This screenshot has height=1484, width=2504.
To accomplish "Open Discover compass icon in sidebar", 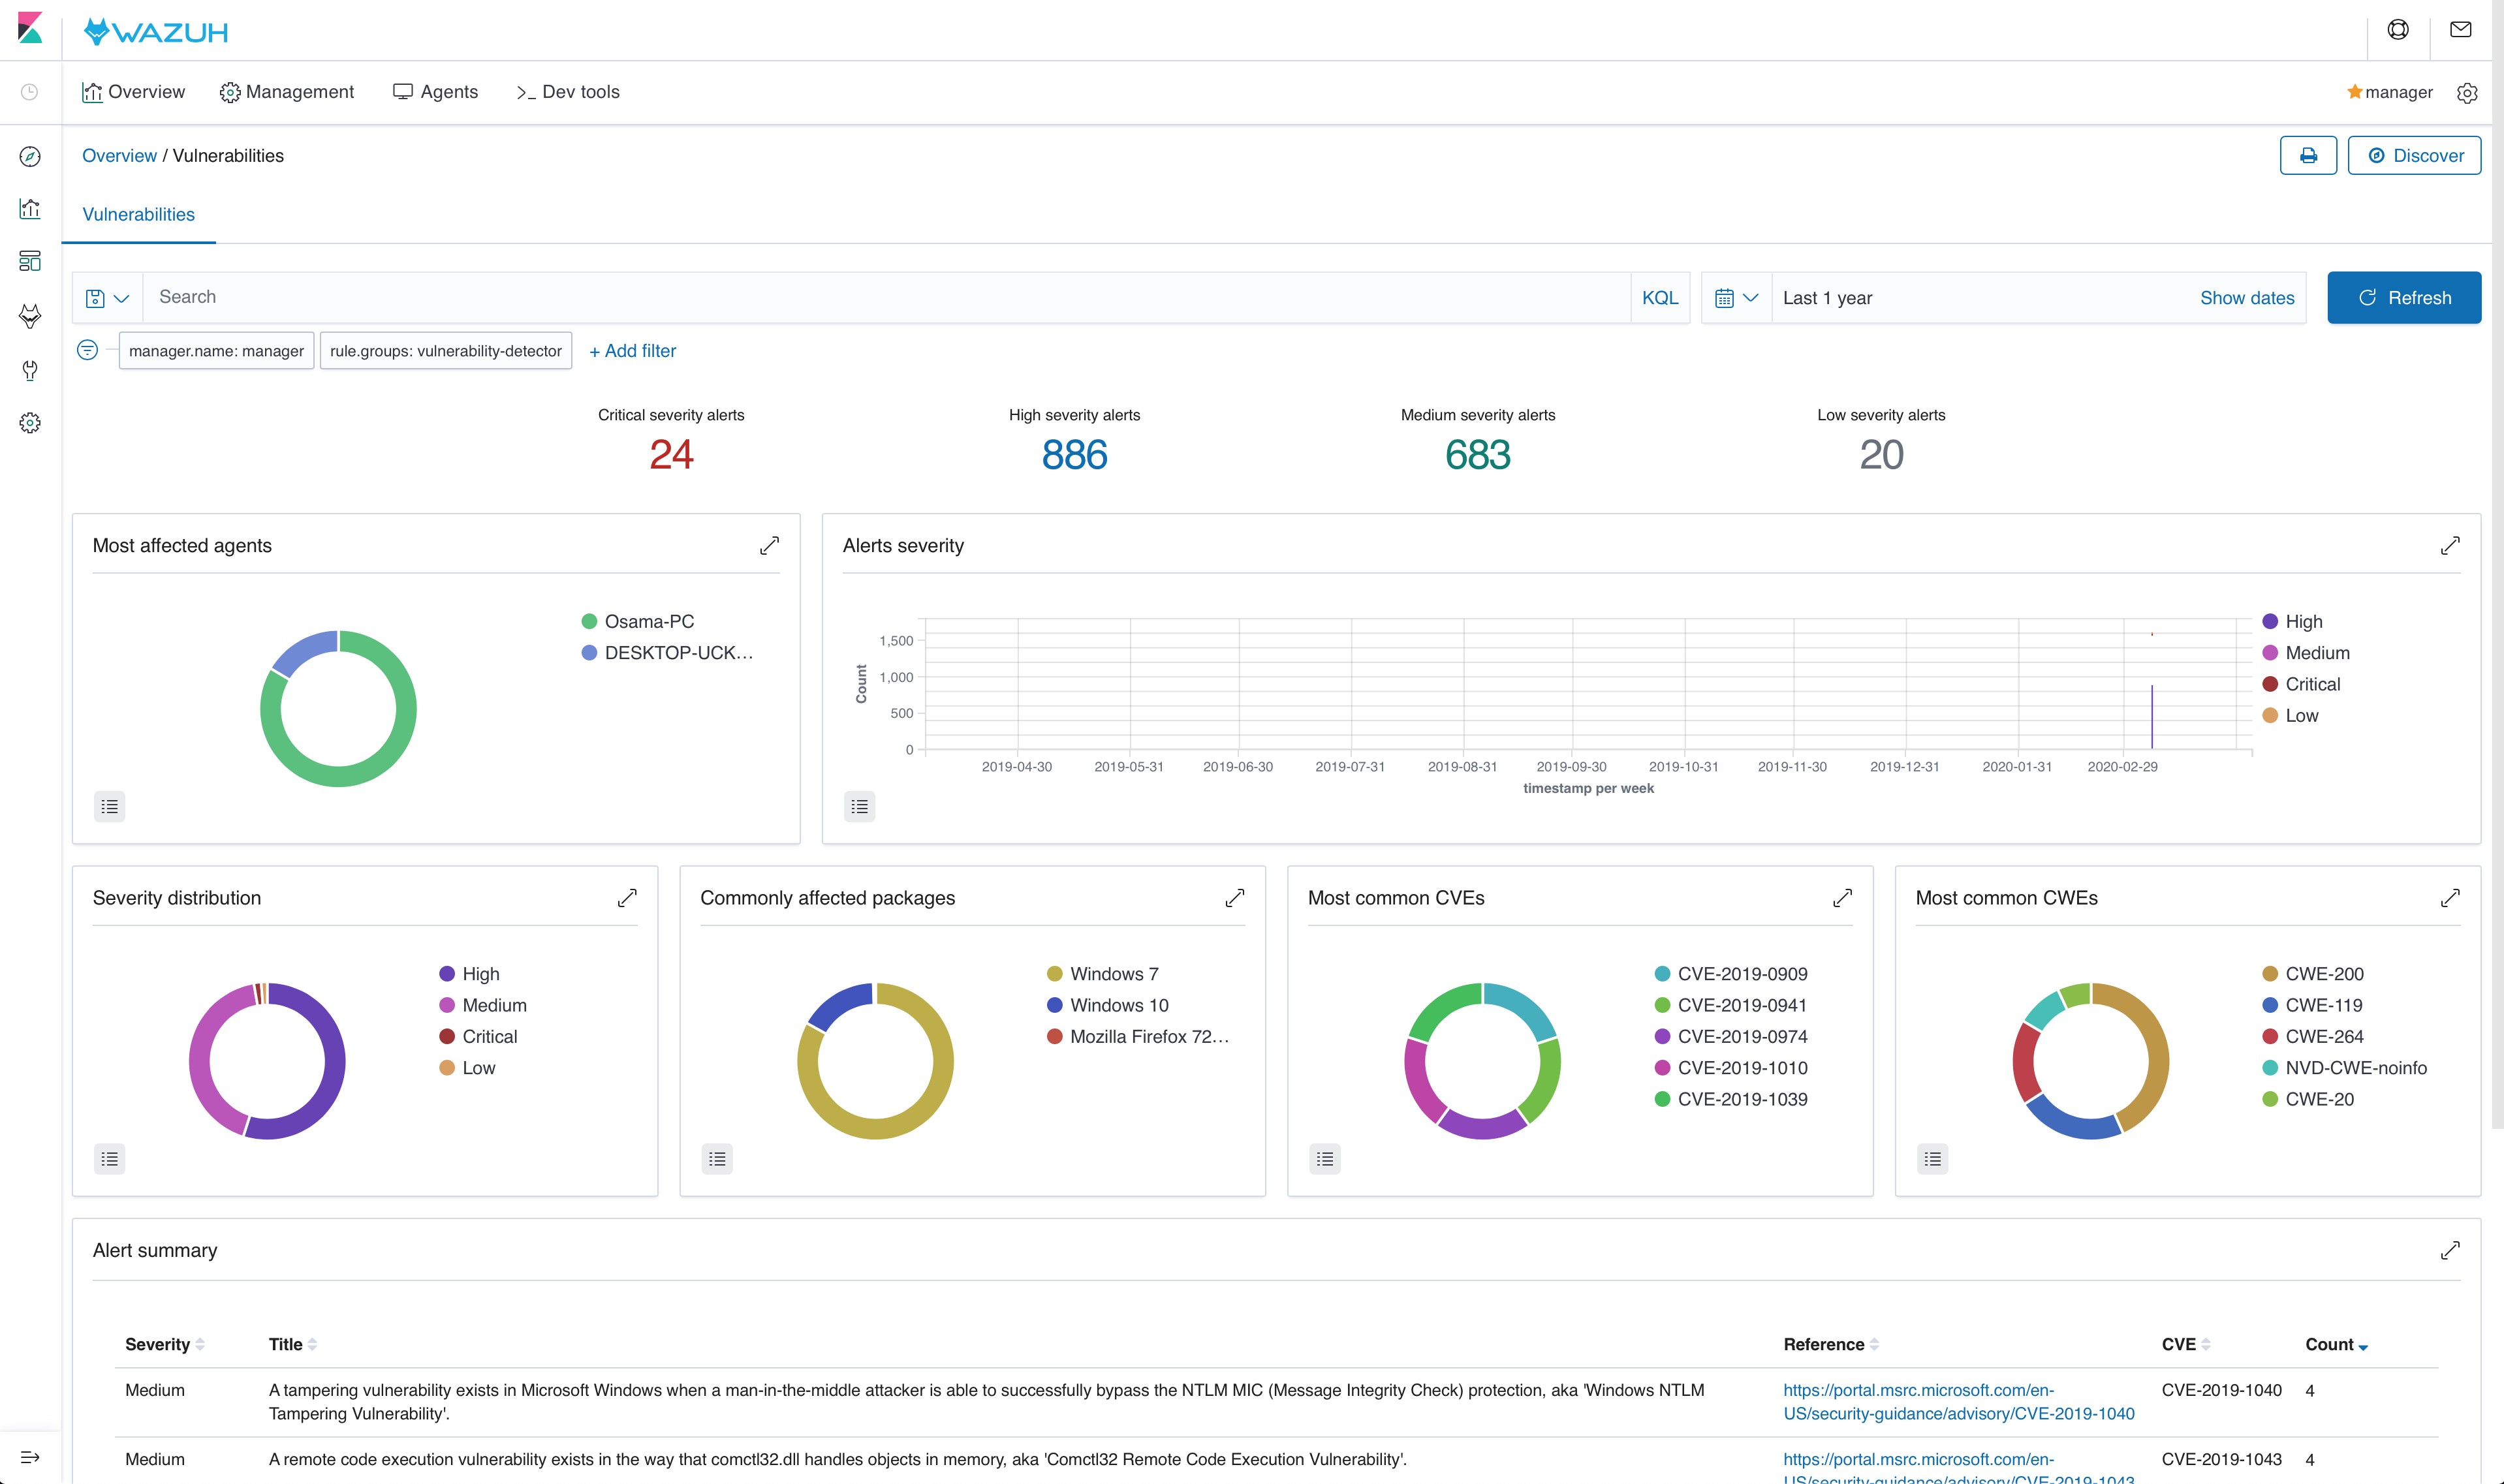I will (x=30, y=156).
